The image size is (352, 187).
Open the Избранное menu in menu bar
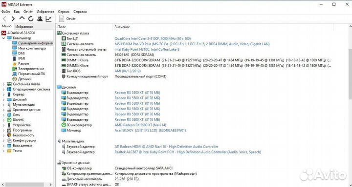[x=45, y=12]
